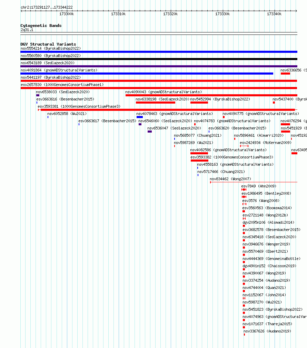The image size is (307, 348).
Task: Open nsv3946676 (Wenger2019) label
Action: coord(266,244)
